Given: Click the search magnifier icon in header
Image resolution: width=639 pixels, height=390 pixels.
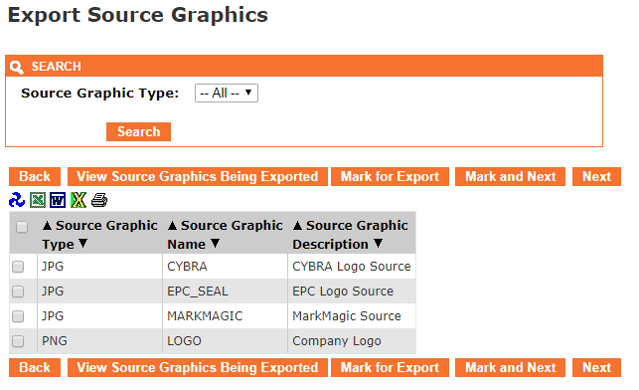Looking at the screenshot, I should [17, 67].
